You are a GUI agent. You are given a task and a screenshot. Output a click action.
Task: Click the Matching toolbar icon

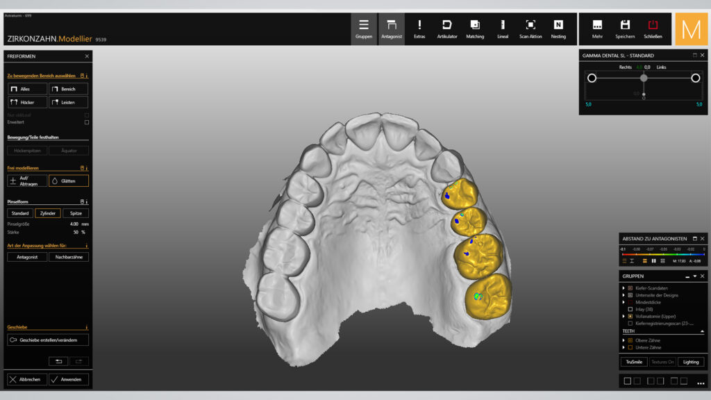point(475,28)
